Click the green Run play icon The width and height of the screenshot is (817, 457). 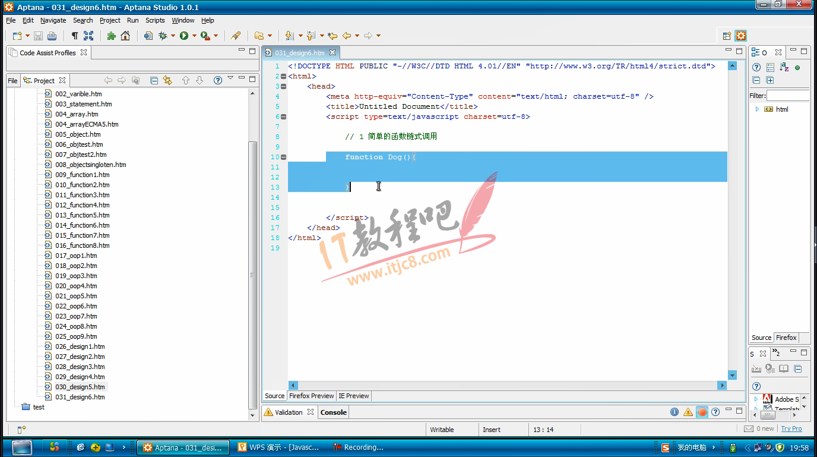coord(184,36)
